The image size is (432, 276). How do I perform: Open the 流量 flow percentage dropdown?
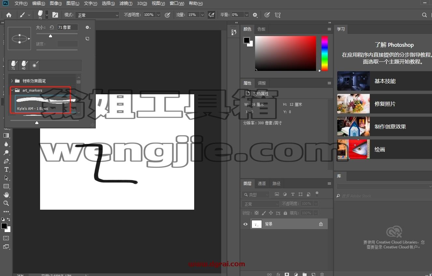click(x=202, y=15)
